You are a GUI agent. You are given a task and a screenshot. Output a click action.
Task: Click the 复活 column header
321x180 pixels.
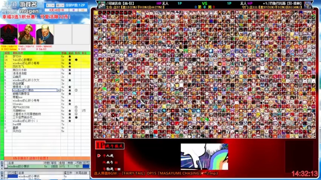[71, 53]
